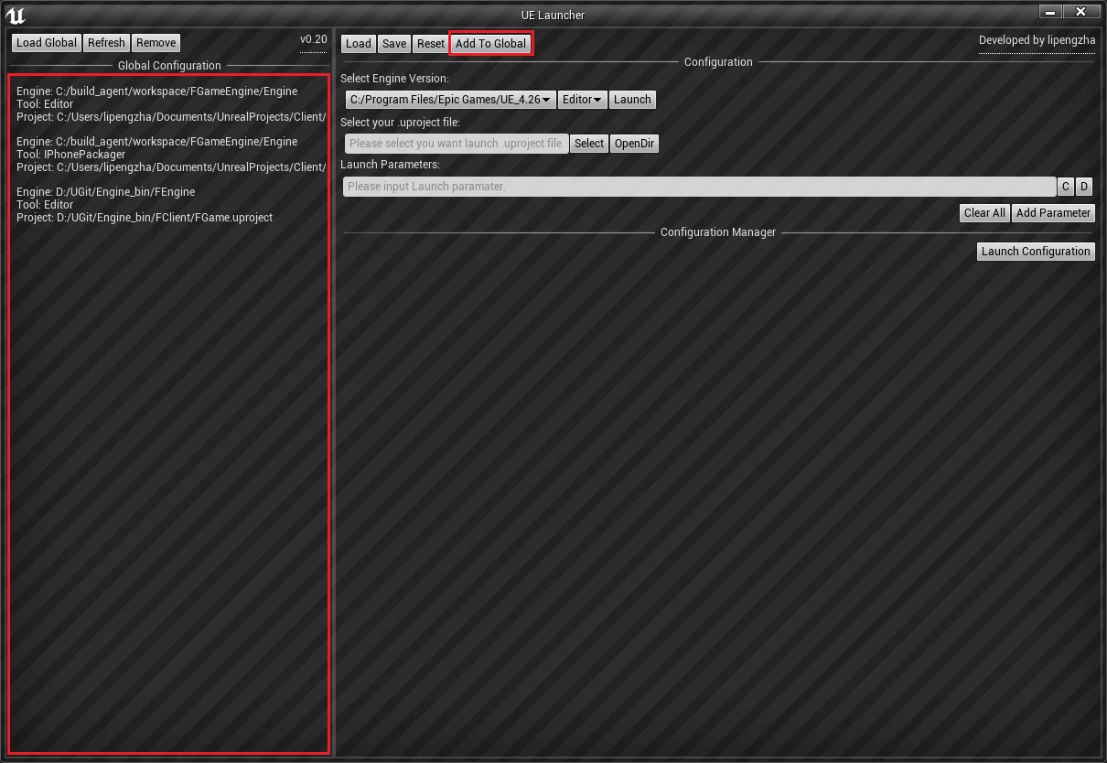Click the Add To Global button
The width and height of the screenshot is (1107, 763).
[490, 44]
